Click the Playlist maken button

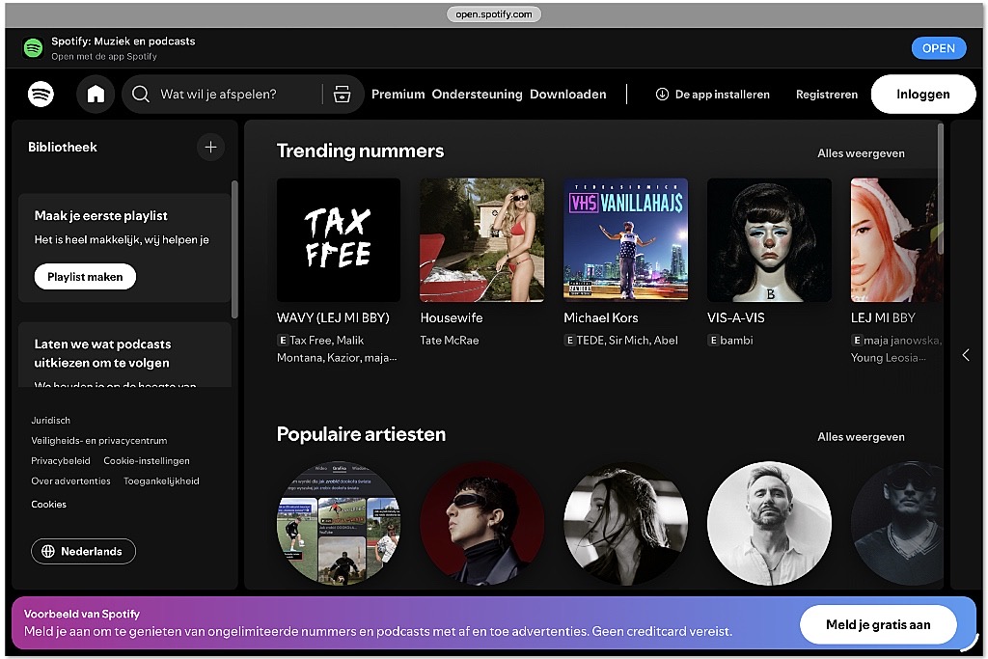coord(85,277)
